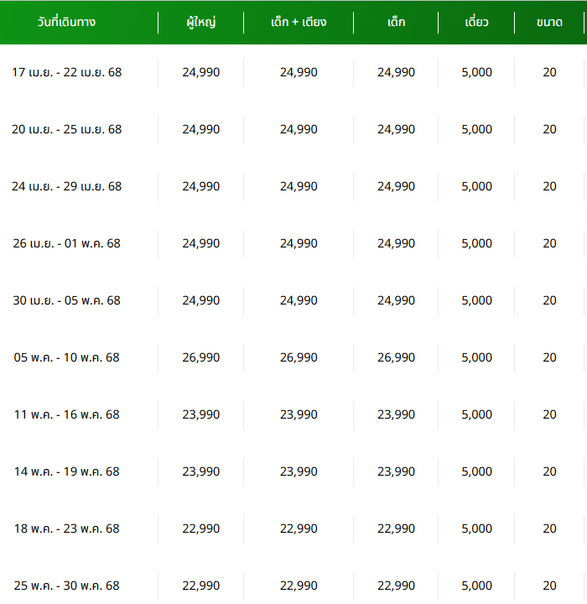Select the 30 เม.ย. - 05 พ.ค. 68 date row
Image resolution: width=587 pixels, height=604 pixels.
[293, 300]
